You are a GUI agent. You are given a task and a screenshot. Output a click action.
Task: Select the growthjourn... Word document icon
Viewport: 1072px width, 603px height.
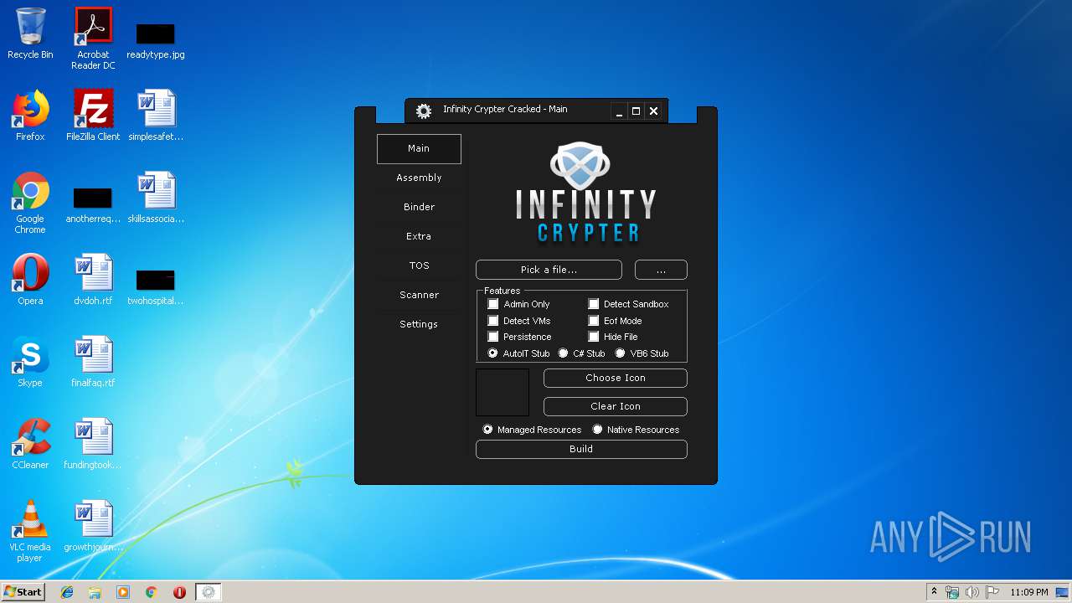[x=93, y=526]
